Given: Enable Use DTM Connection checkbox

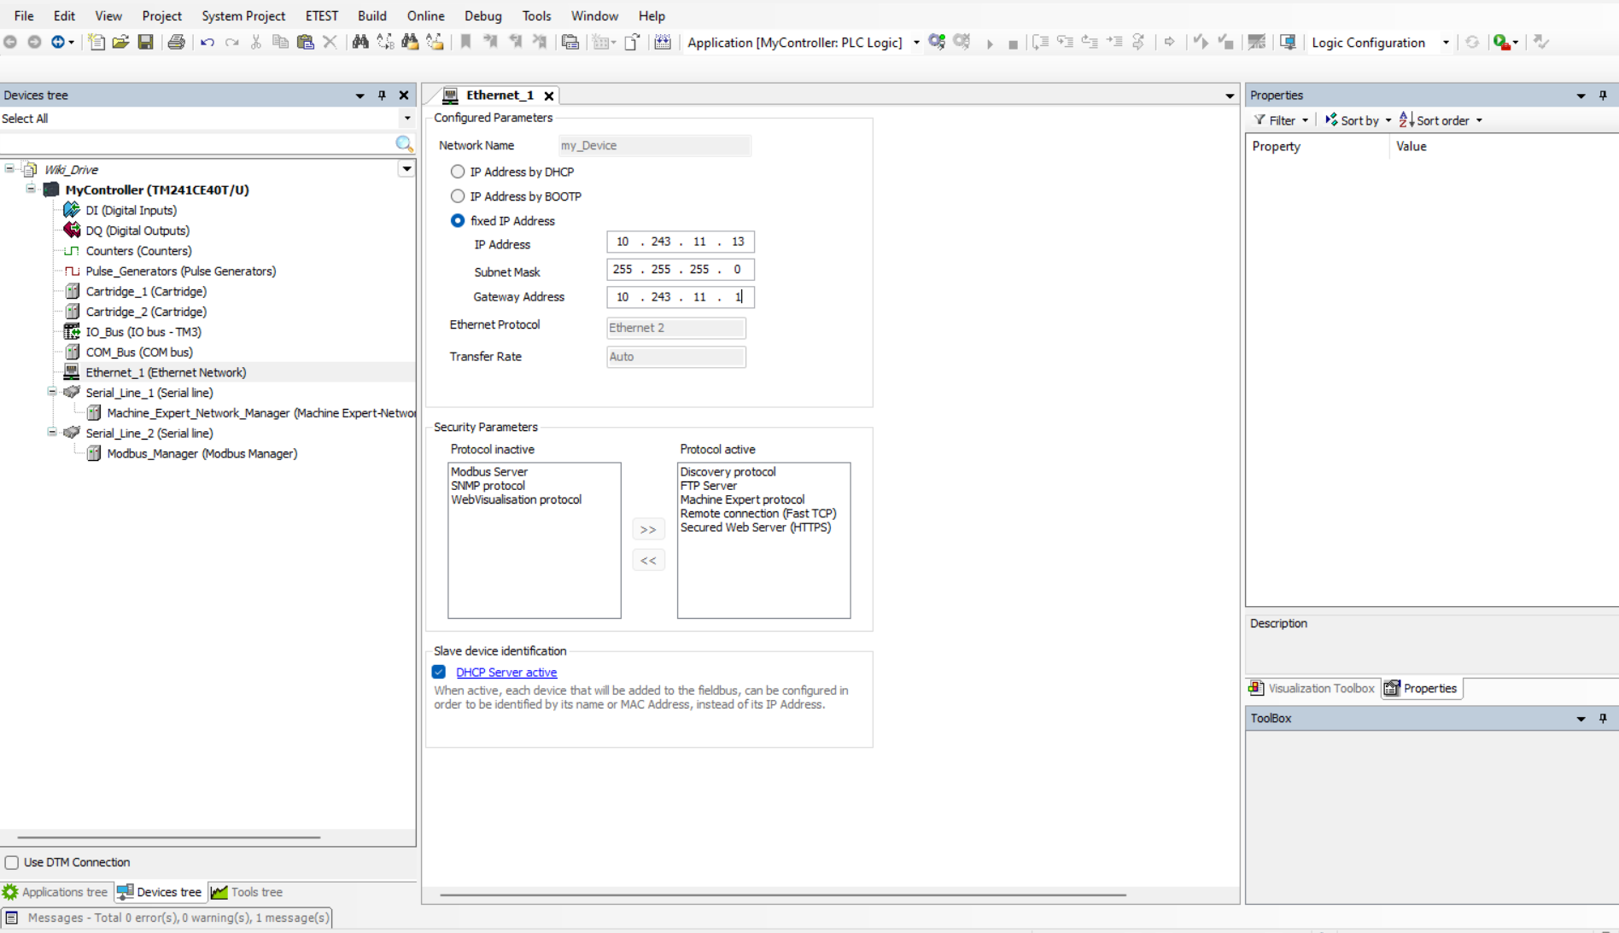Looking at the screenshot, I should 12,862.
